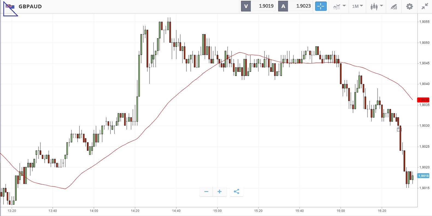Open chart settings gear
The height and width of the screenshot is (216, 432).
[409, 6]
